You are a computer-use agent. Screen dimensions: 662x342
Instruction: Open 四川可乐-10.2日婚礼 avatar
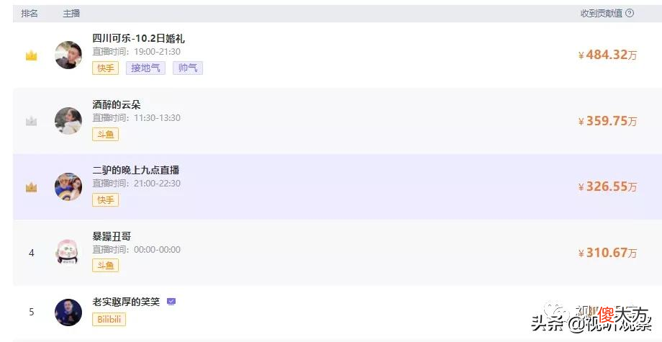[68, 55]
